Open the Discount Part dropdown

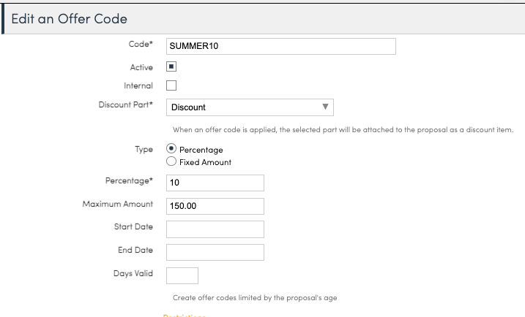point(250,107)
